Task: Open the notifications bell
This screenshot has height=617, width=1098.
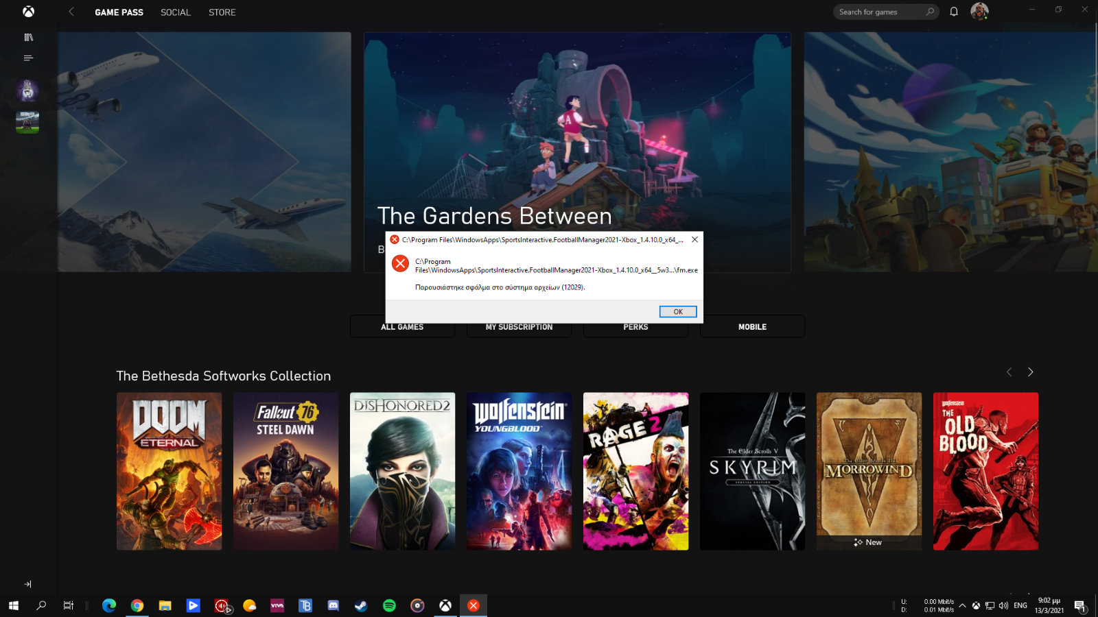Action: coord(954,12)
